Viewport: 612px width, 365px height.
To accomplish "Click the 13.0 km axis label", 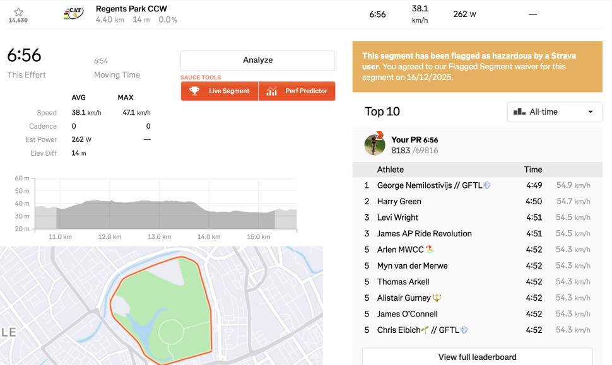I will coord(159,236).
